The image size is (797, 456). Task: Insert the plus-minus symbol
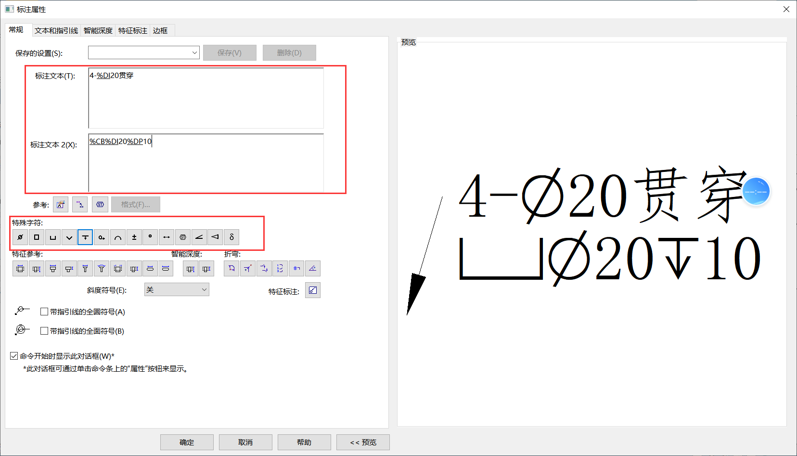[x=134, y=237]
